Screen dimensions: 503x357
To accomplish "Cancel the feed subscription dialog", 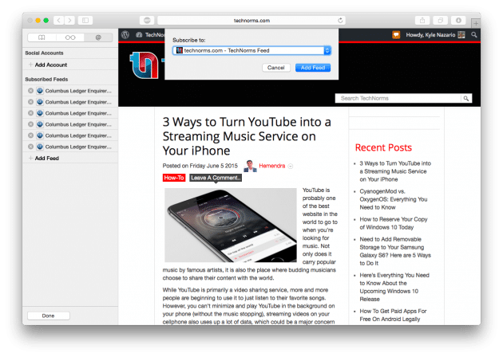I will 276,68.
